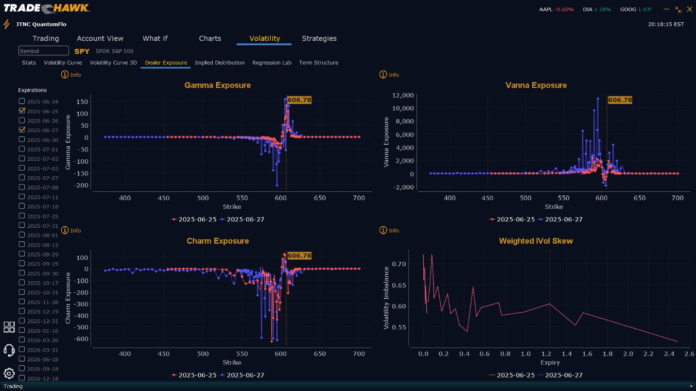Screen dimensions: 696x391
Task: Click the collapse arrows icon at top right
Action: 679,9
